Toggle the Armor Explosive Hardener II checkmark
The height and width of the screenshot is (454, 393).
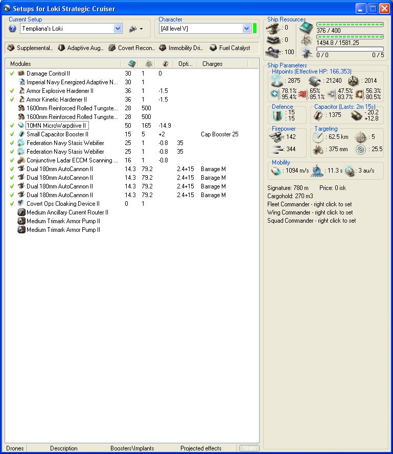[12, 90]
